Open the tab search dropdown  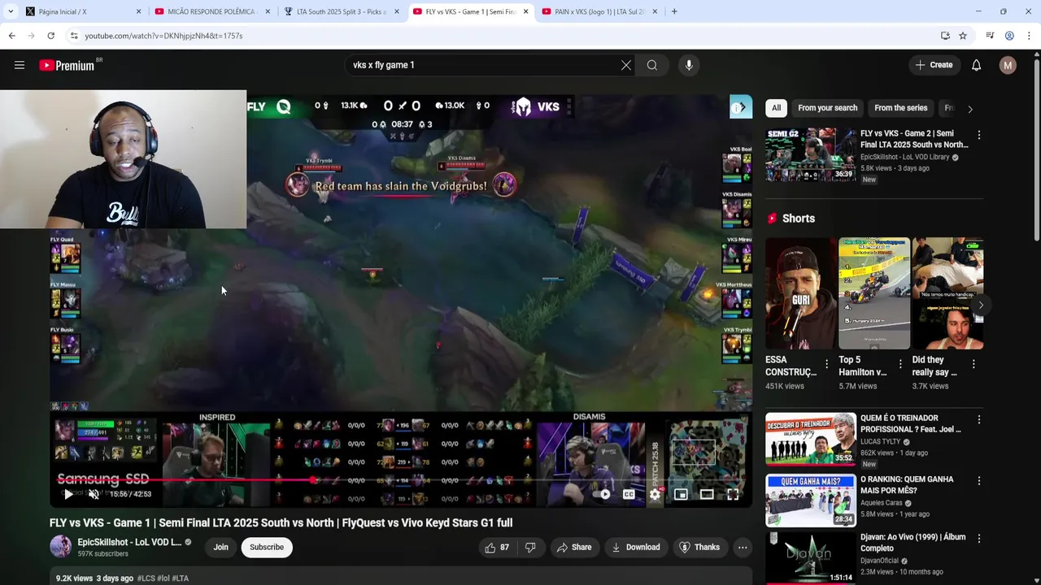point(10,11)
